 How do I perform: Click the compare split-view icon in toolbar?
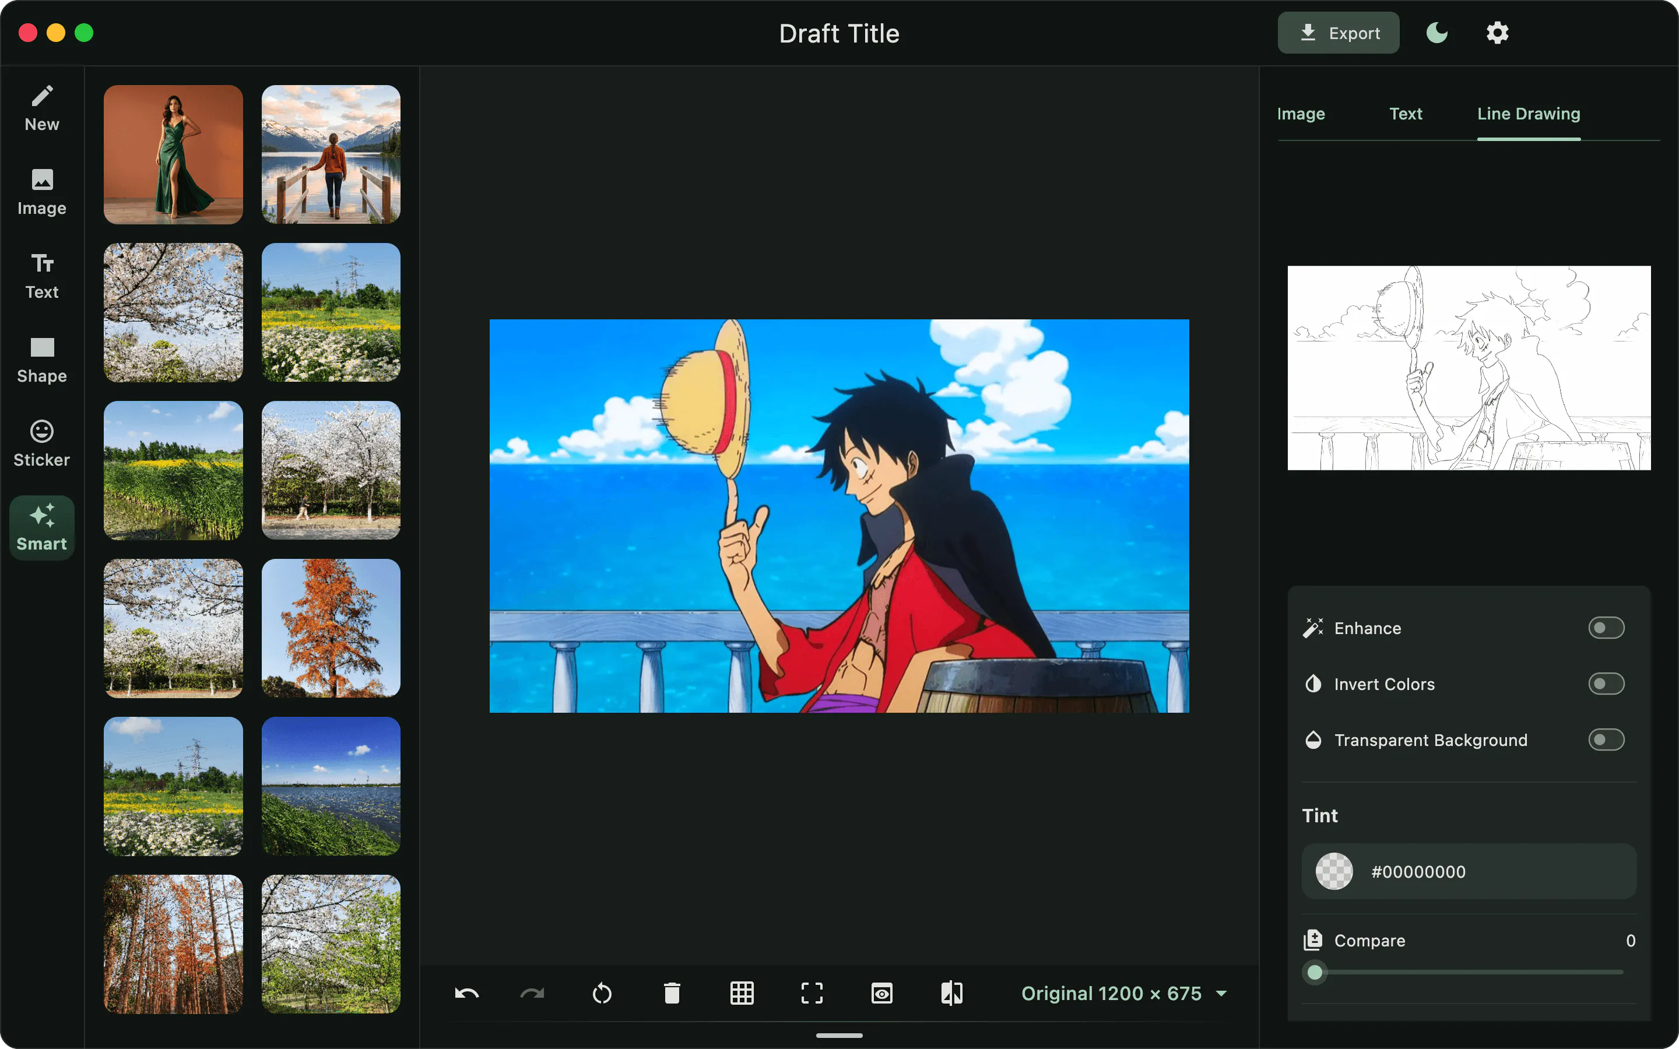[952, 994]
